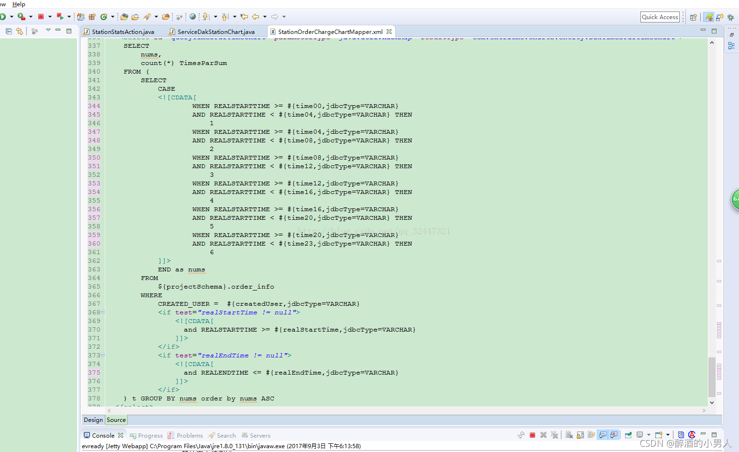Click the Run Last Tool icon
Viewport: 739px width, 452px height.
coord(22,17)
